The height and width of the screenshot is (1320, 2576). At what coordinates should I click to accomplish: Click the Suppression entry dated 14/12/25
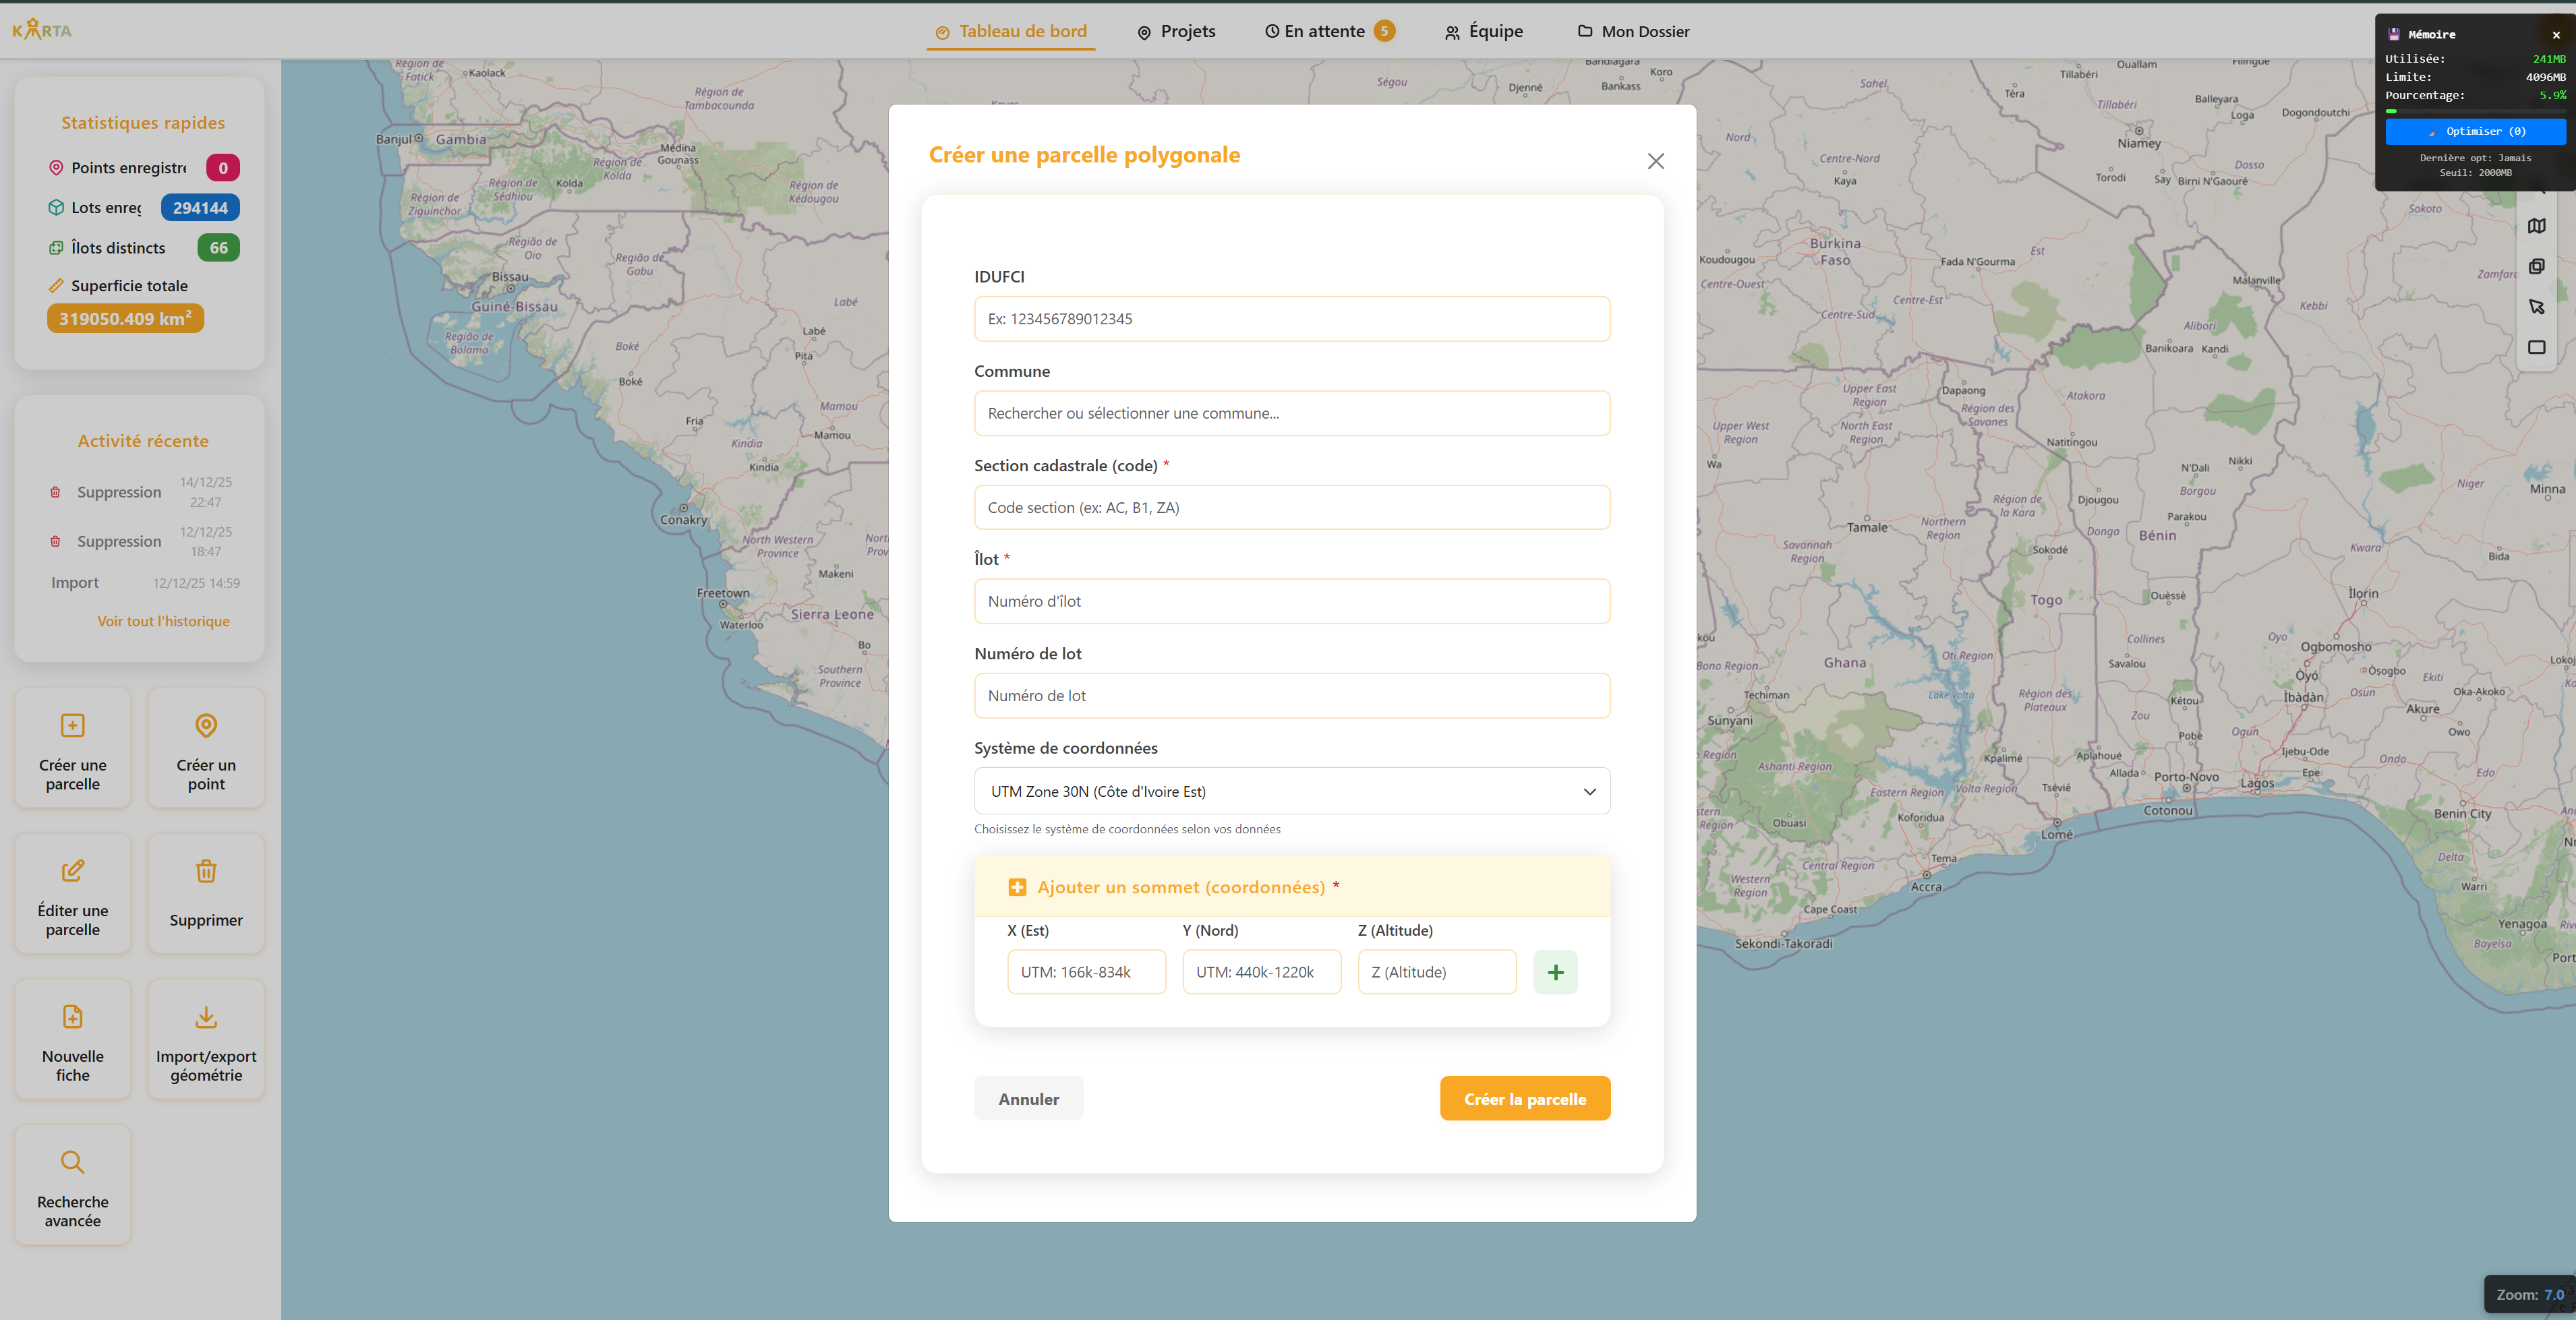(140, 492)
